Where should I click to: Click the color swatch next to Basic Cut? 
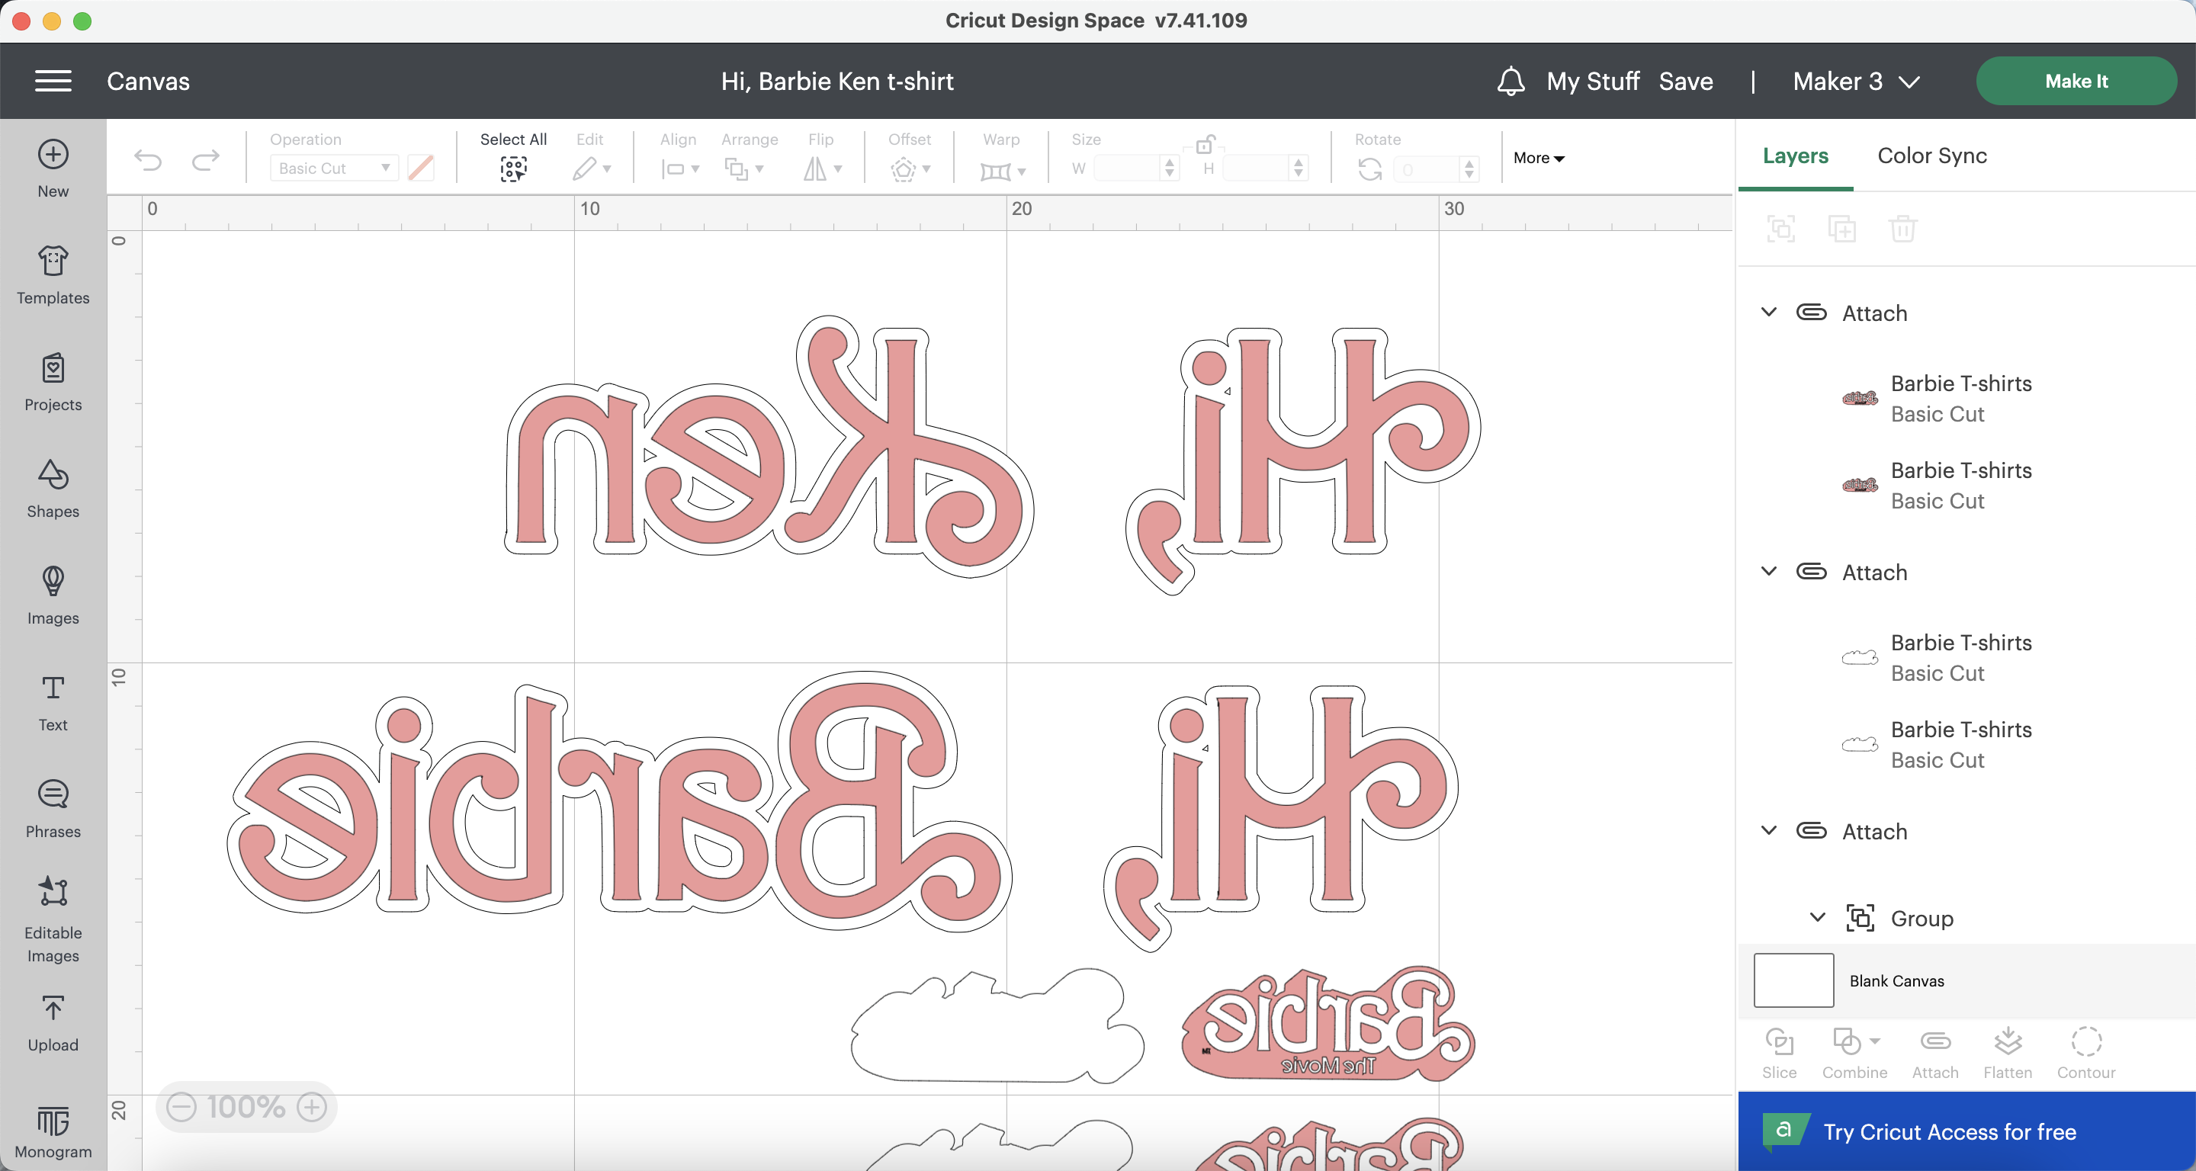(x=420, y=167)
